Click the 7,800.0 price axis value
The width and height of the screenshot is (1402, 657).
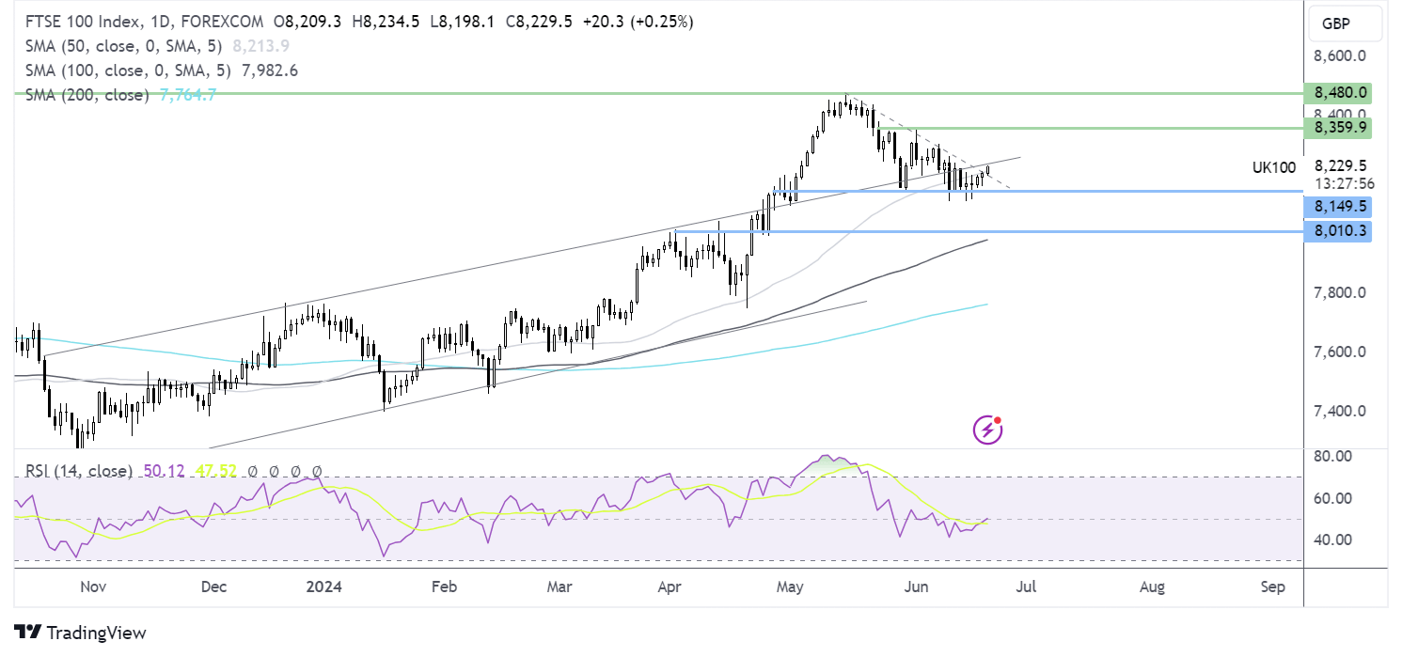[1340, 292]
